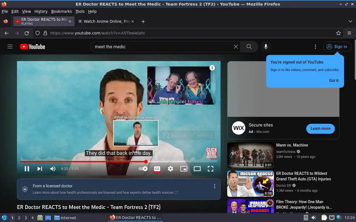The image size is (356, 222).
Task: Close the ER Doctor REACTS tab
Action: coord(70,21)
